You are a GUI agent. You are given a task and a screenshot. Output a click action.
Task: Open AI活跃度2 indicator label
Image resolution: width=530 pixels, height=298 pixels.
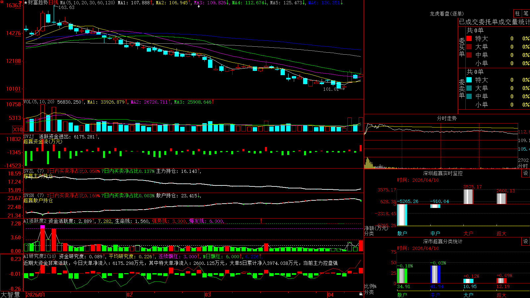pos(35,221)
